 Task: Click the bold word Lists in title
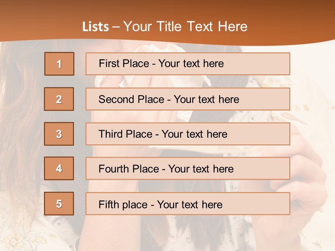point(95,27)
